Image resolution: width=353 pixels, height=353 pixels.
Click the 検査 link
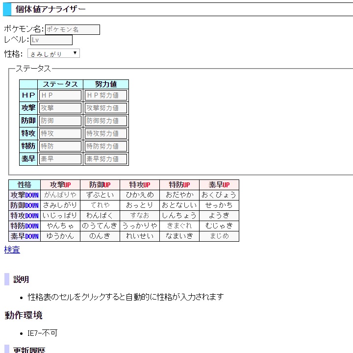click(x=12, y=250)
